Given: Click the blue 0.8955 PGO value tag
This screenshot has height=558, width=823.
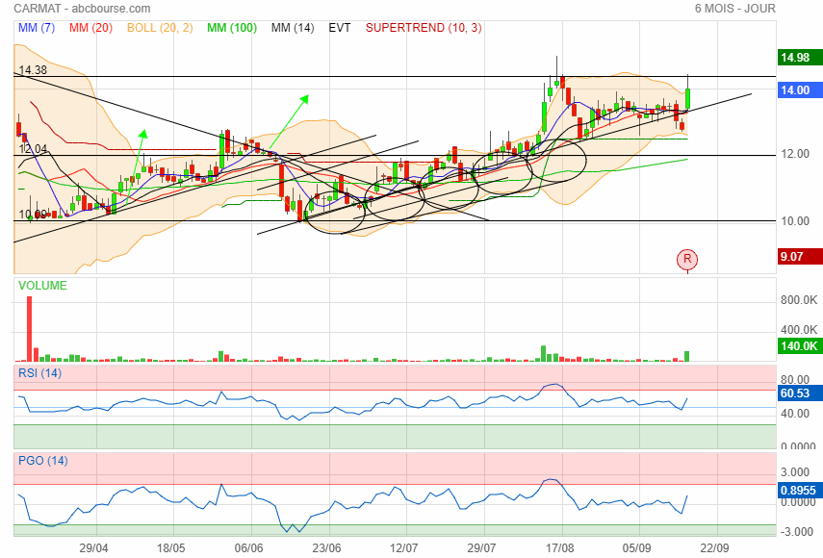Looking at the screenshot, I should [798, 489].
